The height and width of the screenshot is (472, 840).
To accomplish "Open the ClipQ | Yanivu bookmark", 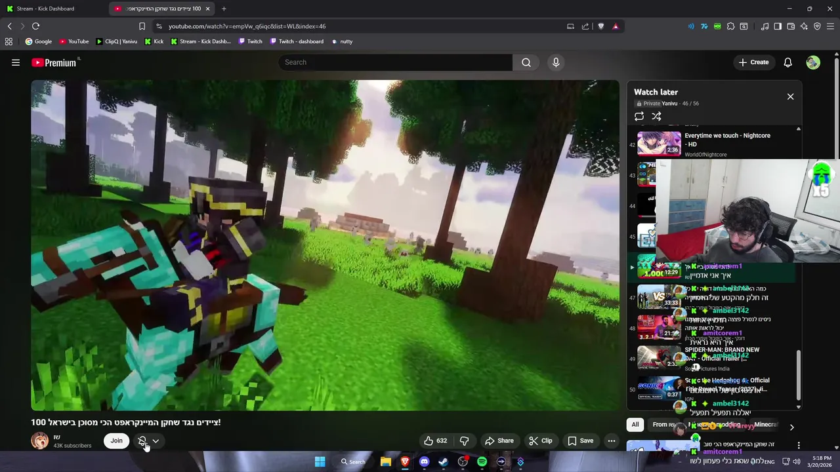I will point(117,41).
